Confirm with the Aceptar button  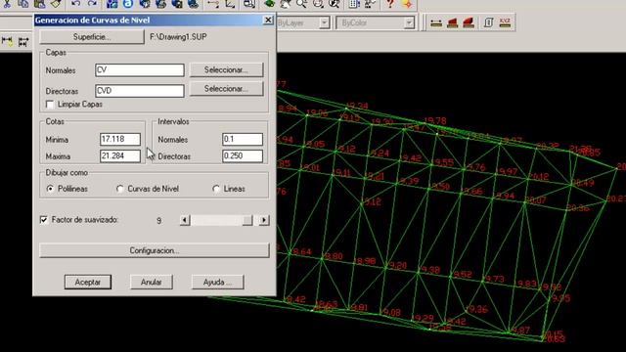[x=88, y=282]
